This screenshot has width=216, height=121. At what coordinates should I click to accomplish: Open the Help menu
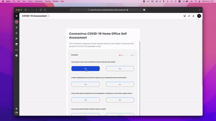(x=62, y=1)
